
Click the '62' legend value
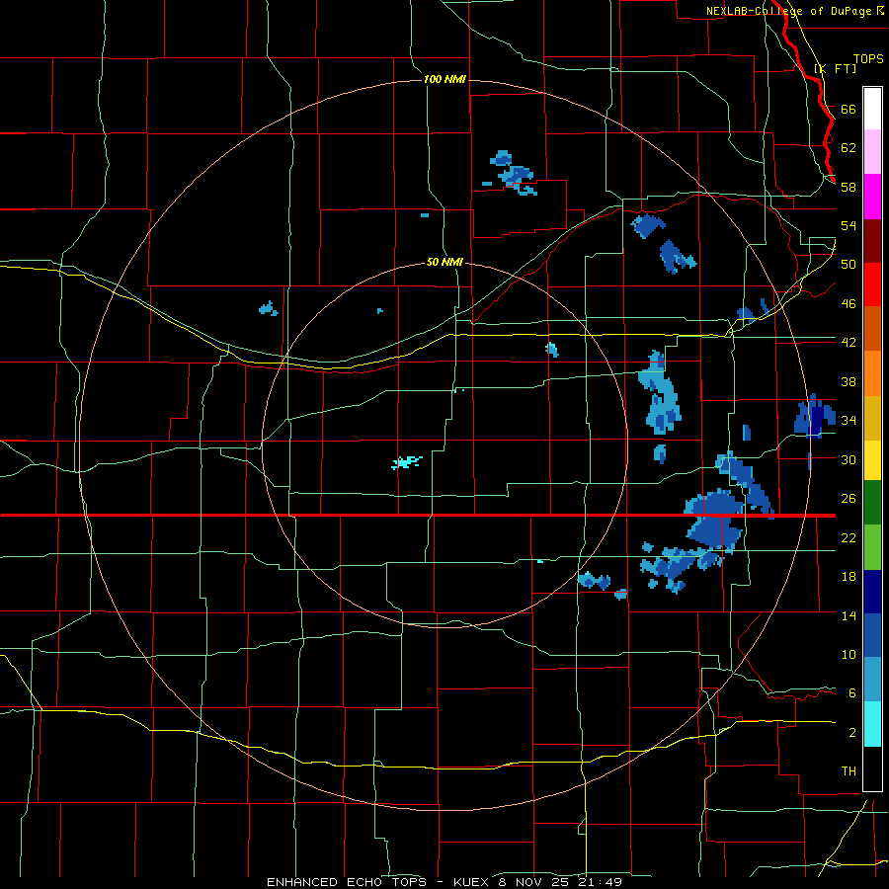pos(849,148)
